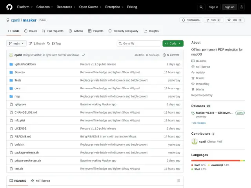Image resolution: width=251 pixels, height=188 pixels.
Task: Click the red Swift segment of language bar
Action: 215,161
